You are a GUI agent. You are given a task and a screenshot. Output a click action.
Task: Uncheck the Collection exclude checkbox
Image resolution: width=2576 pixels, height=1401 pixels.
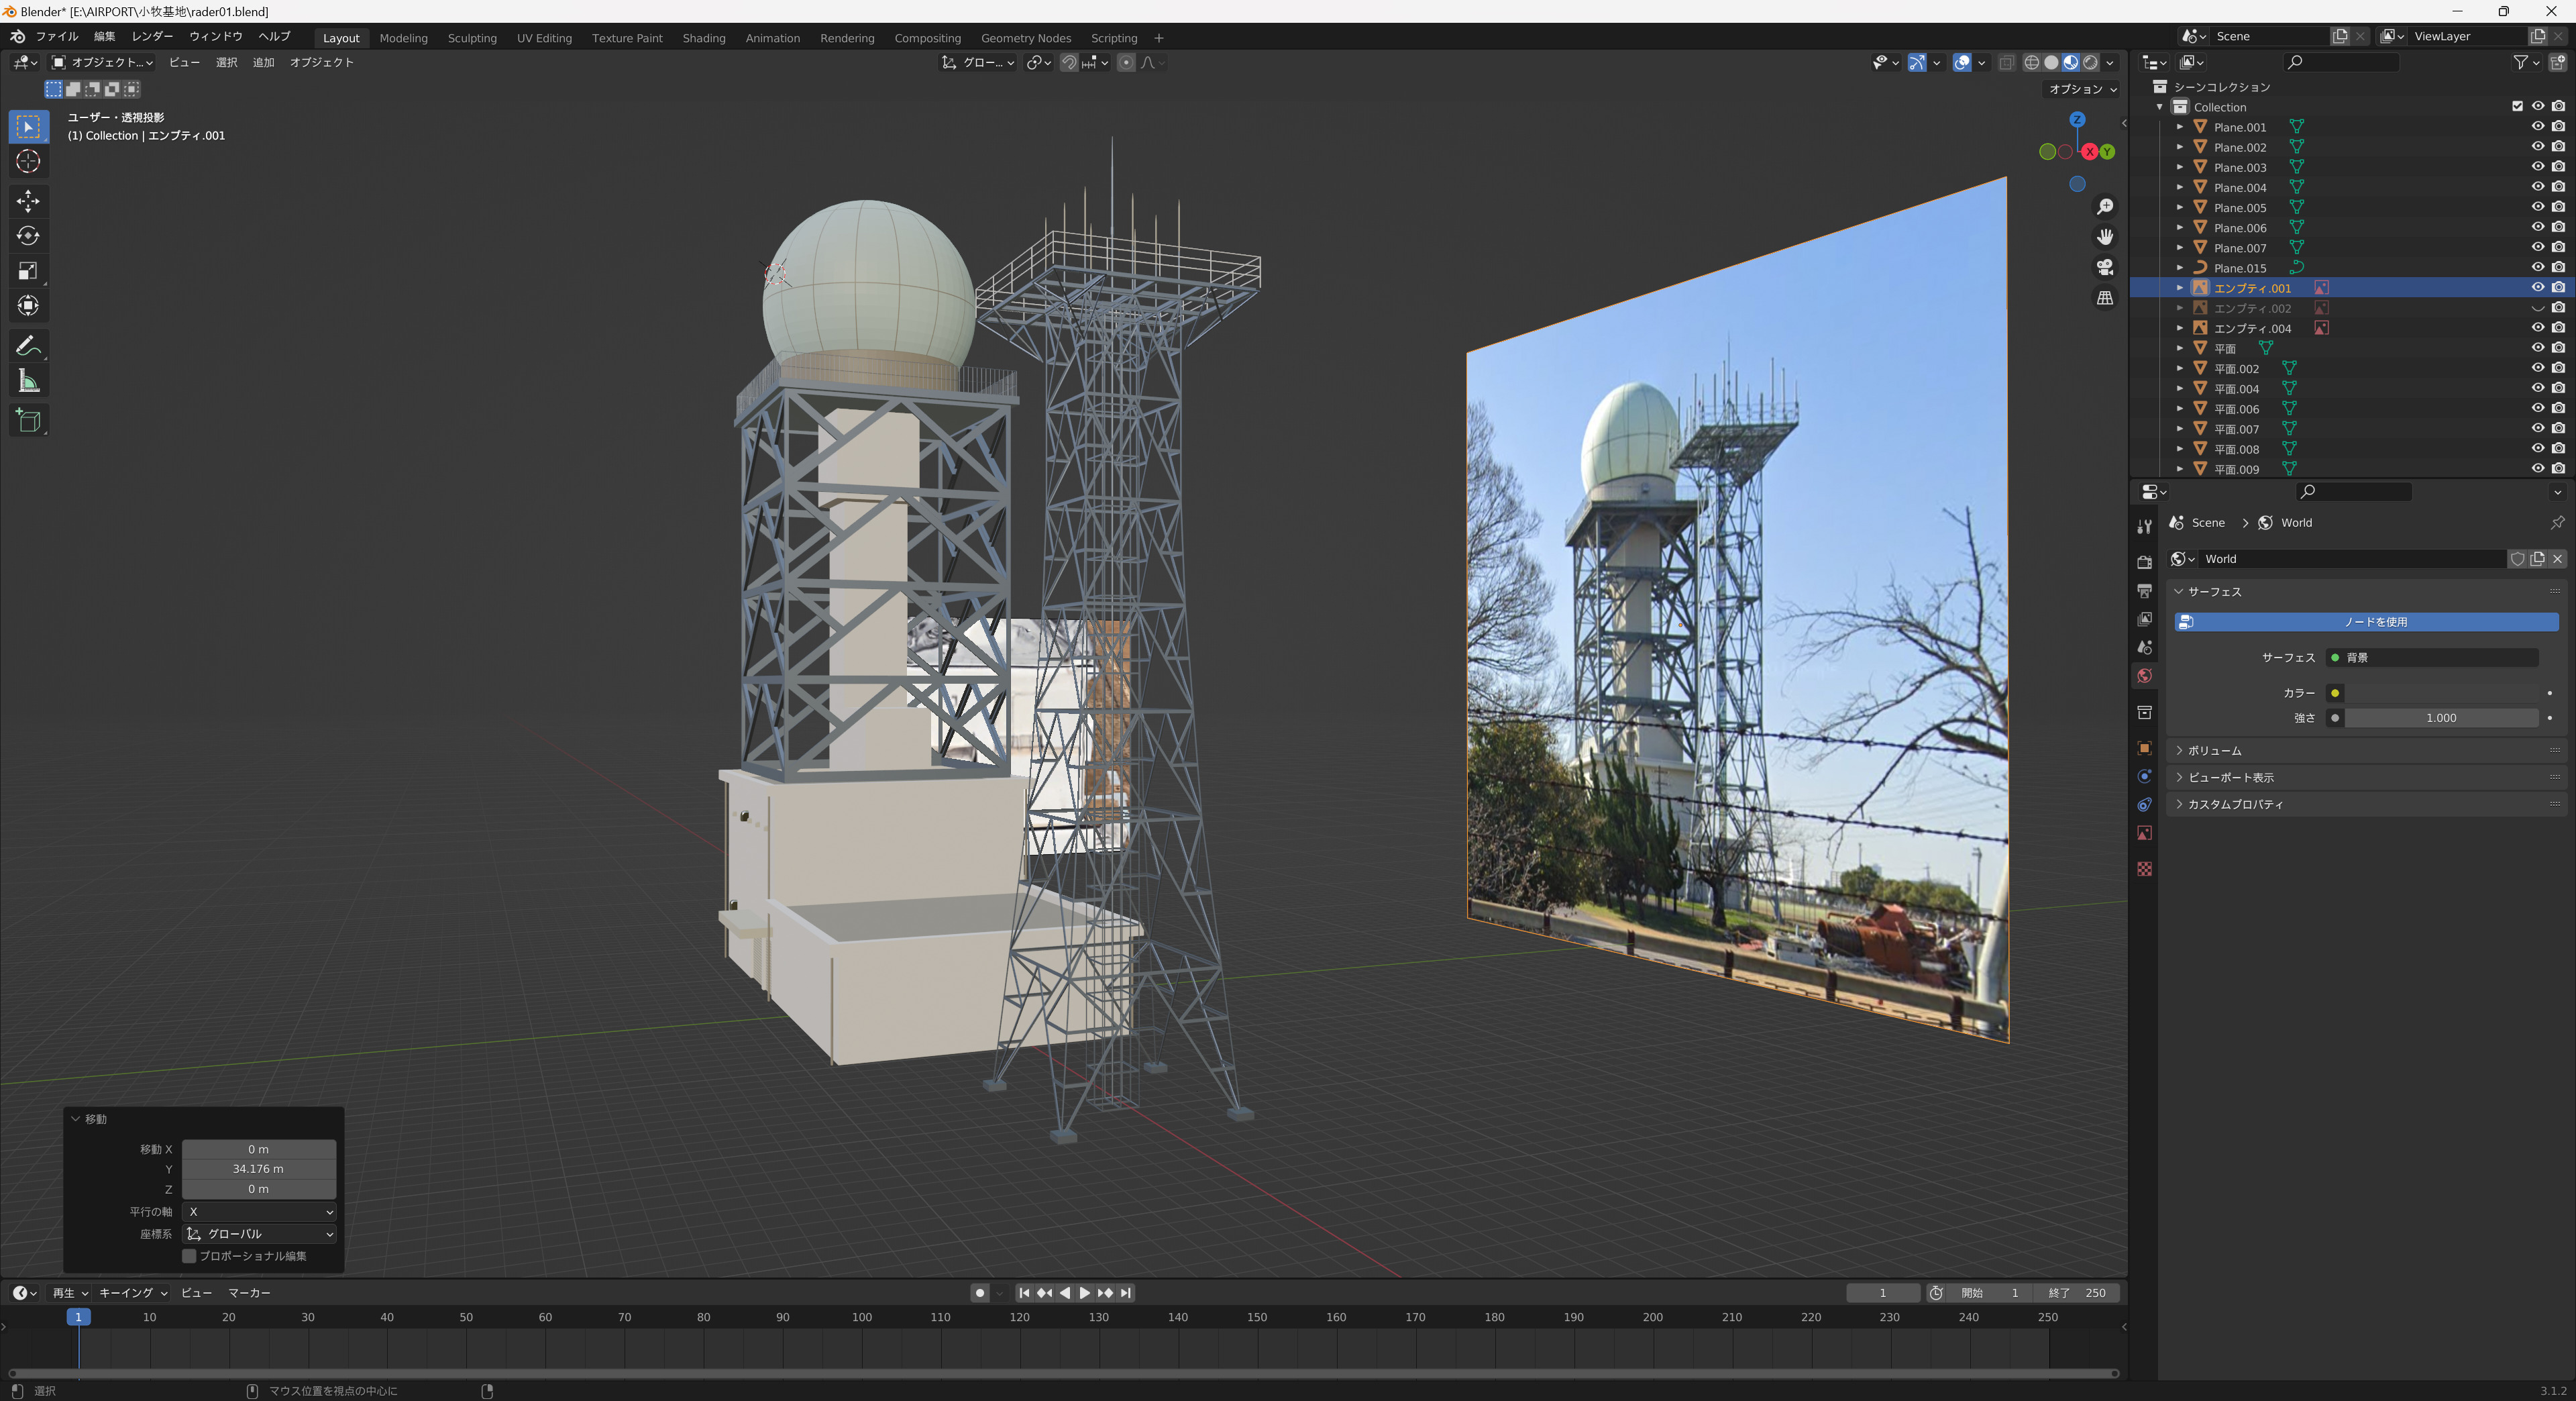[2518, 106]
